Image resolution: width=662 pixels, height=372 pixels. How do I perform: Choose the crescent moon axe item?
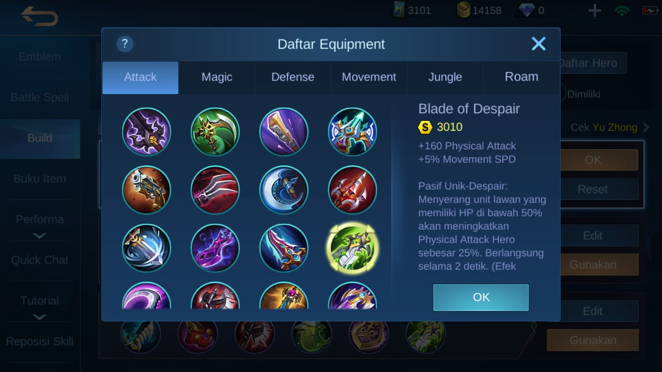coord(284,190)
